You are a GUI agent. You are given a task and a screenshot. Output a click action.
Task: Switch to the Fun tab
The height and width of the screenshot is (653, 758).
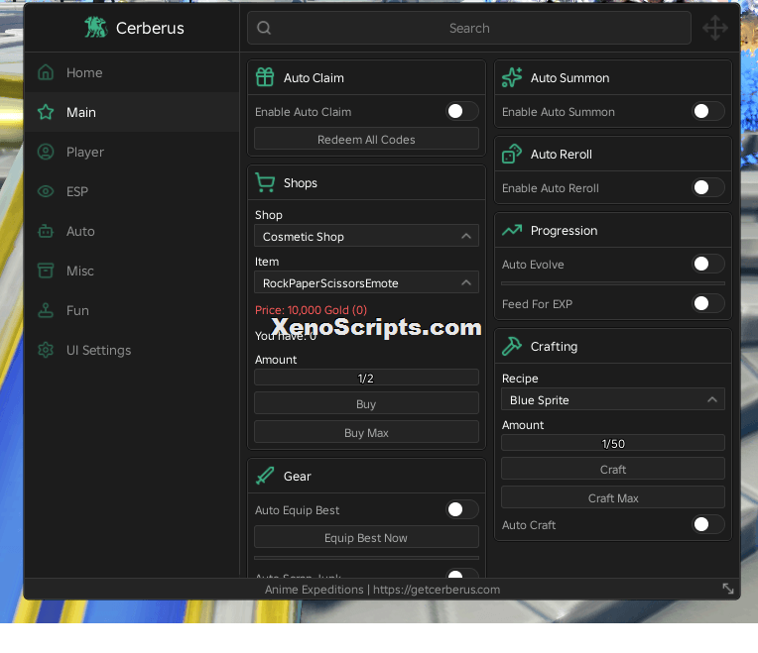[132, 310]
